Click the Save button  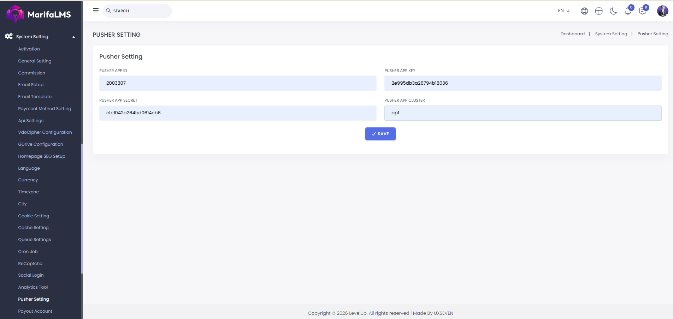(x=380, y=134)
